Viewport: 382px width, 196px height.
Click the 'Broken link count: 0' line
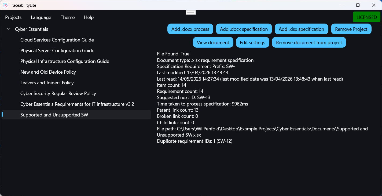tap(177, 116)
